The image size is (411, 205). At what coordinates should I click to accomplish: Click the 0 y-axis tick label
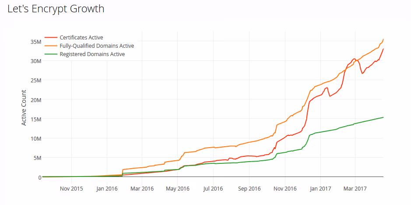coord(39,177)
